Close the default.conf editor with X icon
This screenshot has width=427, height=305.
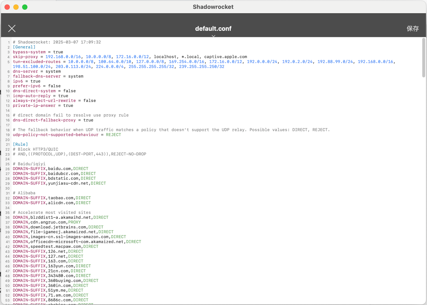tap(12, 29)
